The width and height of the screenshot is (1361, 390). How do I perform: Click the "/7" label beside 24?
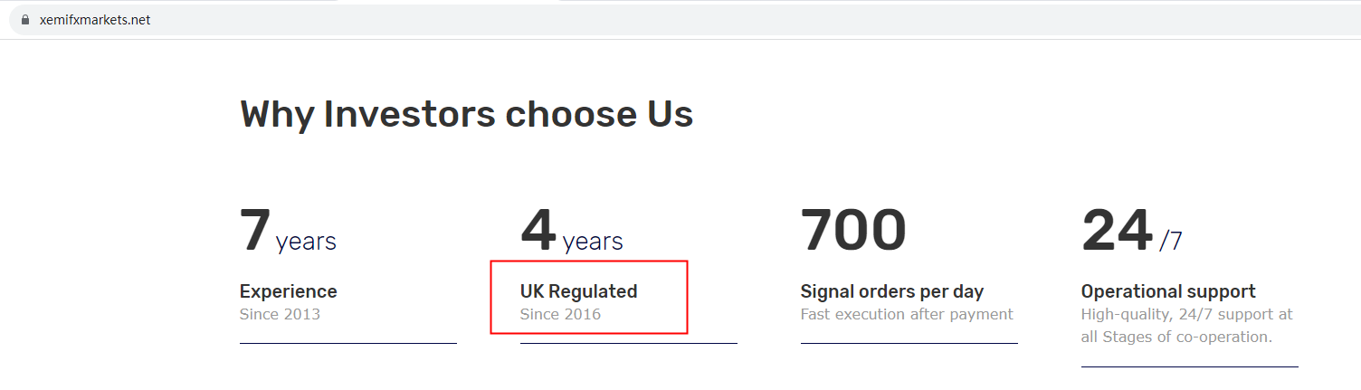pos(1171,242)
